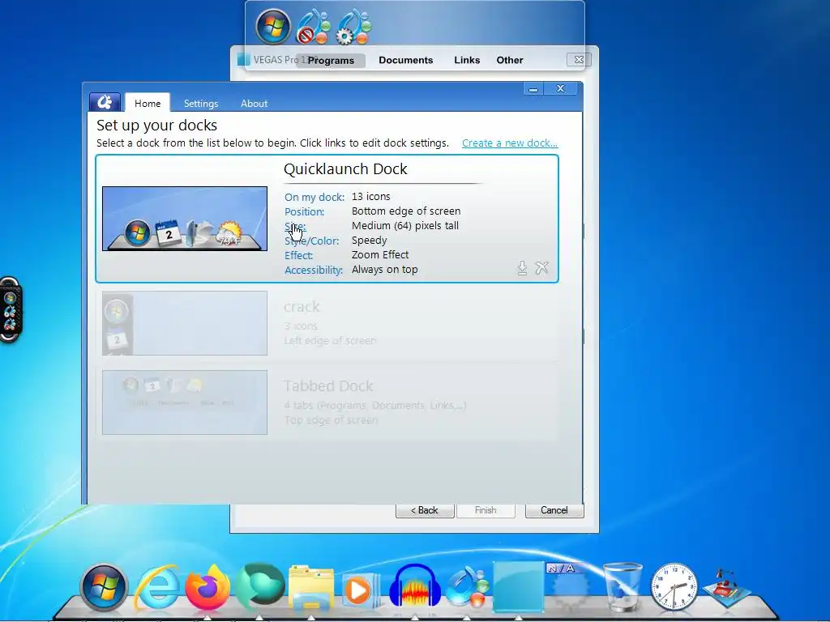
Task: Click Windows orb in left edge dock
Action: [10, 298]
